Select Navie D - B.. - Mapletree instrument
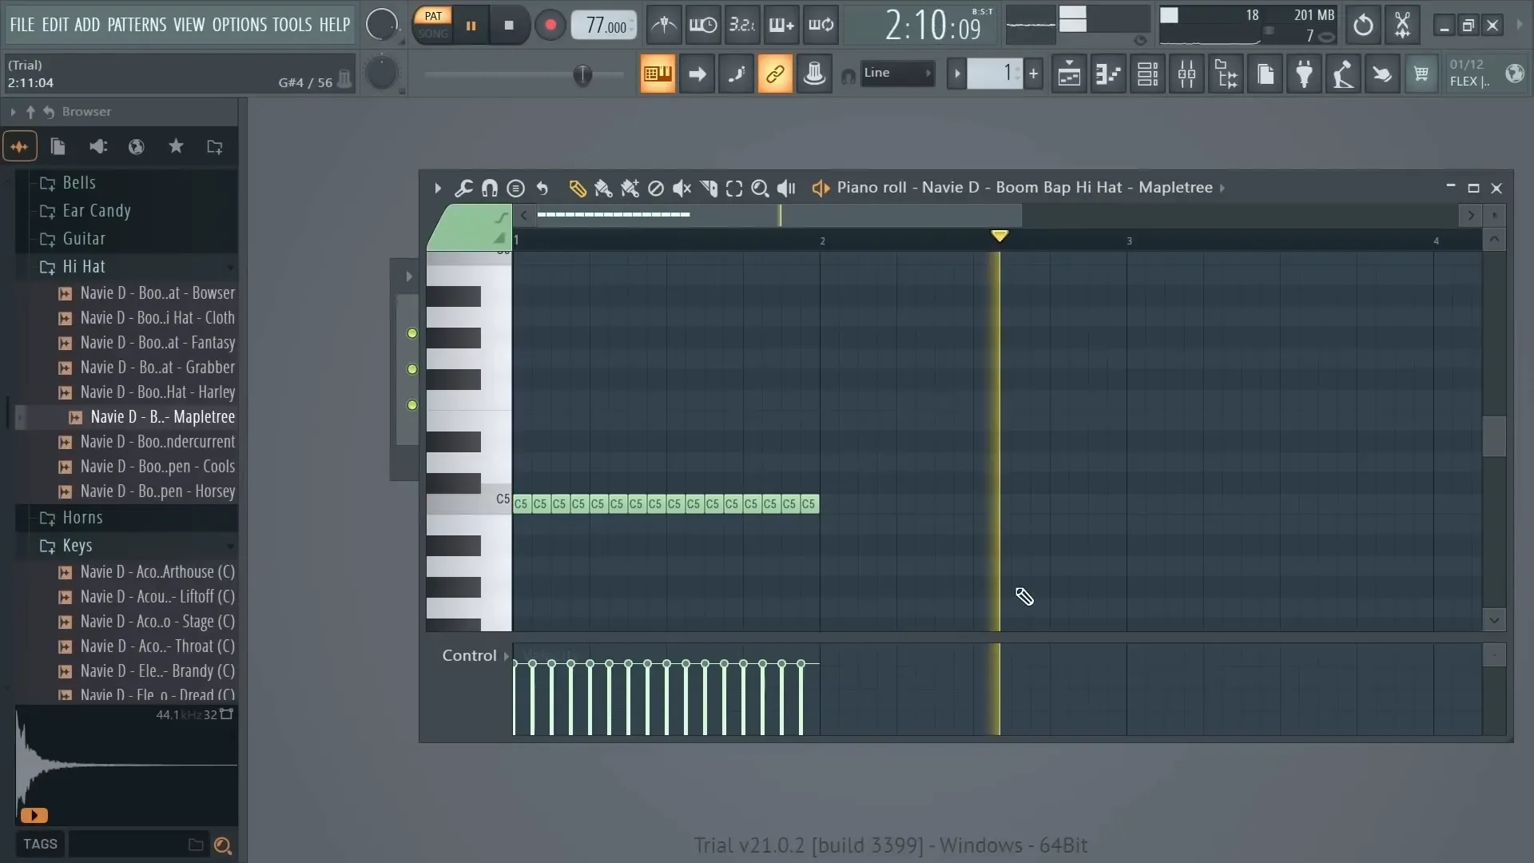Image resolution: width=1534 pixels, height=863 pixels. pos(162,416)
